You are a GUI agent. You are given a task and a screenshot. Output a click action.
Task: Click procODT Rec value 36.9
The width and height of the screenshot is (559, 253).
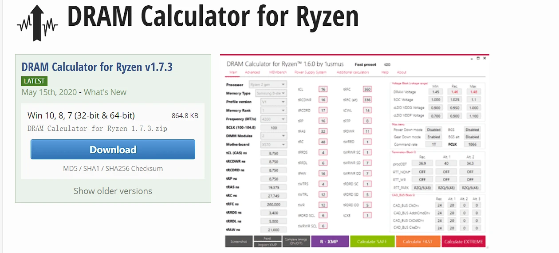422,163
